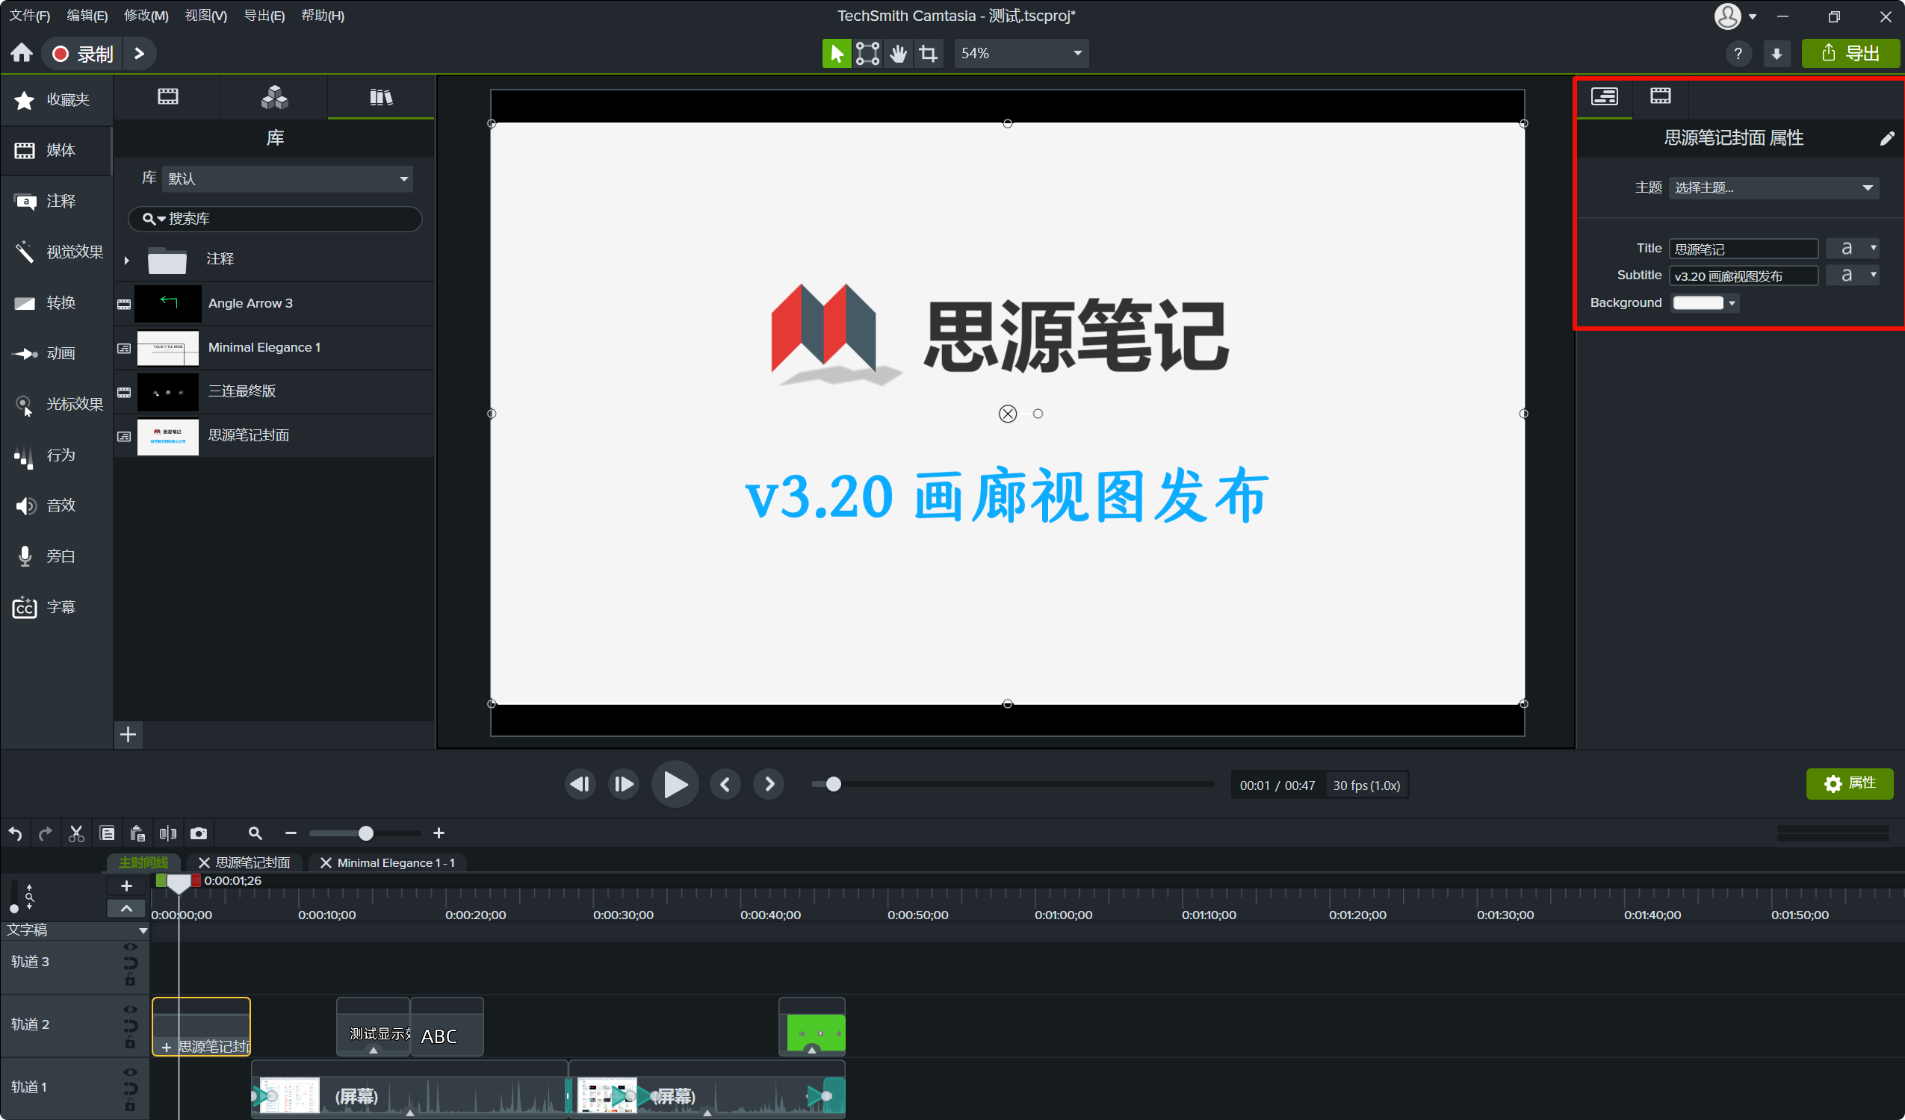Image resolution: width=1905 pixels, height=1120 pixels.
Task: Click the Undo arrow on timeline toolbar
Action: [15, 833]
